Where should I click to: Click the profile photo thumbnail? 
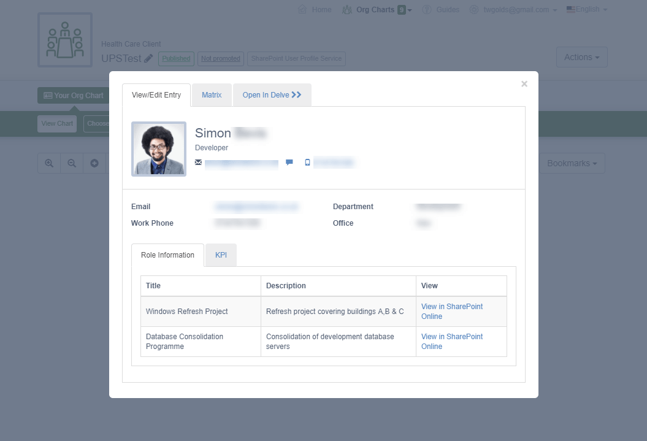coord(159,148)
